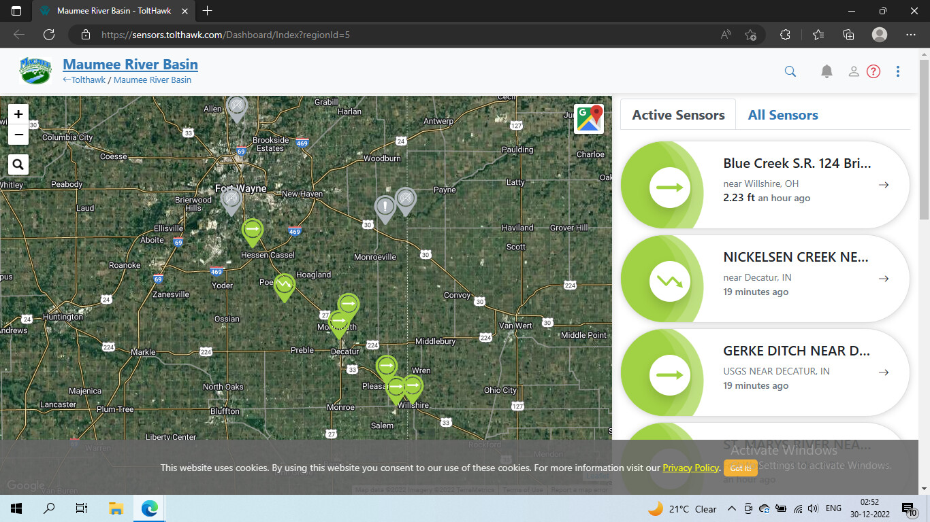
Task: Open File Explorer from the taskbar
Action: (x=116, y=508)
